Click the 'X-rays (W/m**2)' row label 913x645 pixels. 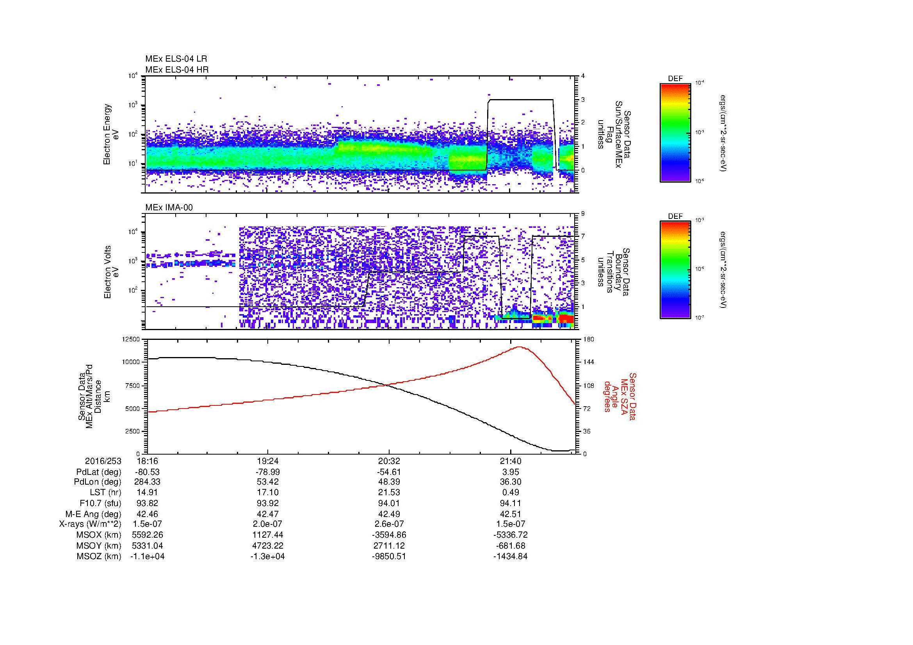pos(90,524)
